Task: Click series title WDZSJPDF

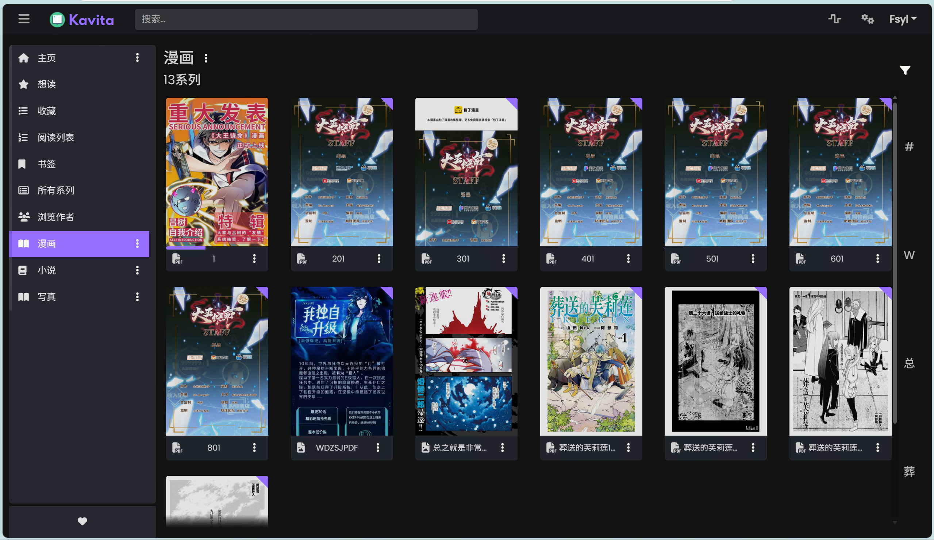Action: (x=337, y=448)
